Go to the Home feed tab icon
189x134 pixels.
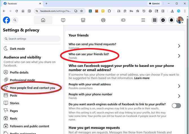[x=43, y=20]
